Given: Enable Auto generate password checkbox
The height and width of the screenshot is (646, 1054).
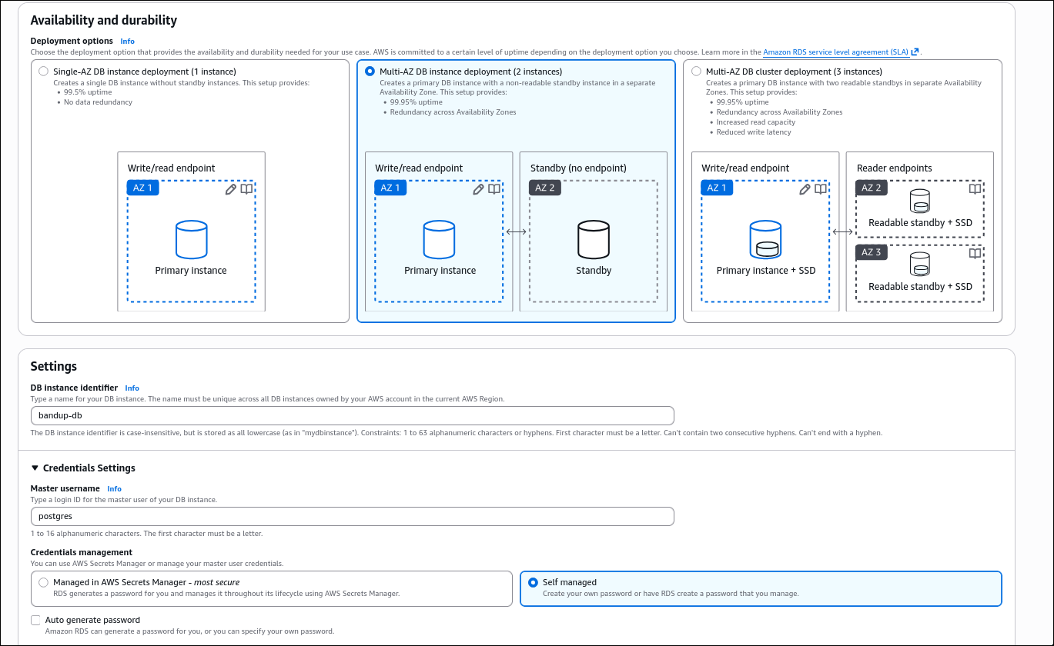Looking at the screenshot, I should tap(35, 620).
